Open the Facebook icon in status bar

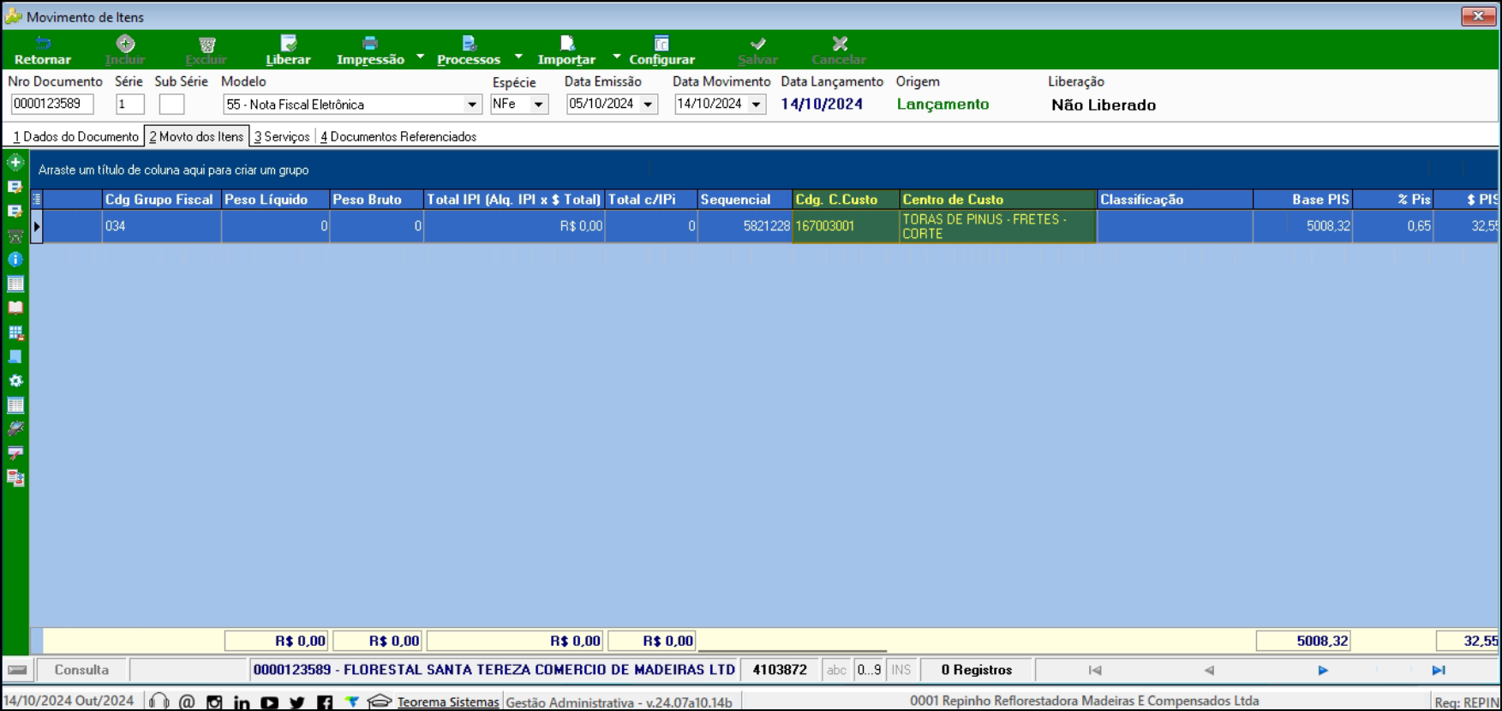(x=325, y=702)
